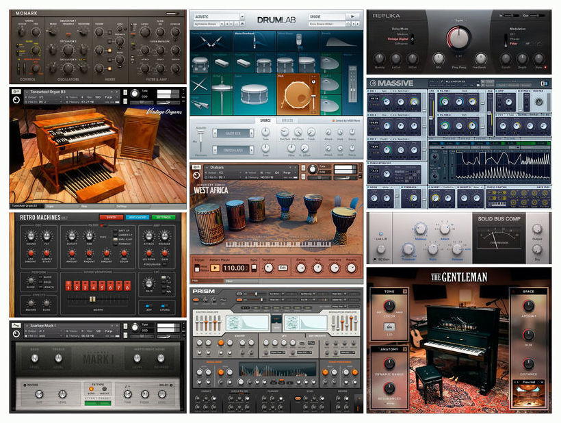Play the West Africa pattern player
This screenshot has height=423, width=561.
(215, 268)
